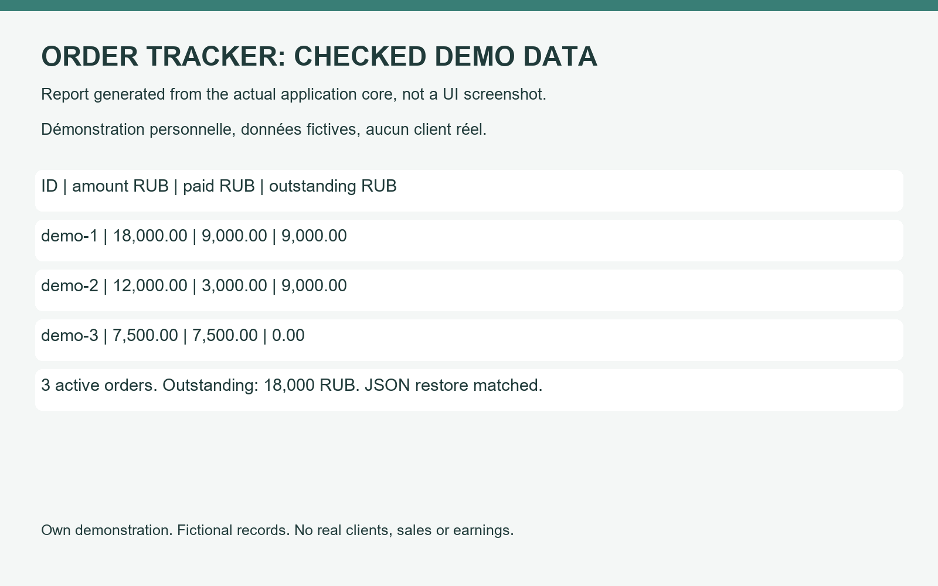
Task: Click the 3 active orders summary row
Action: 469,390
